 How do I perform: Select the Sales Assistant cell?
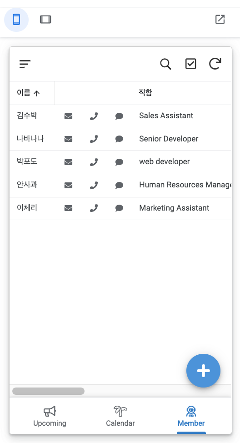(x=166, y=116)
